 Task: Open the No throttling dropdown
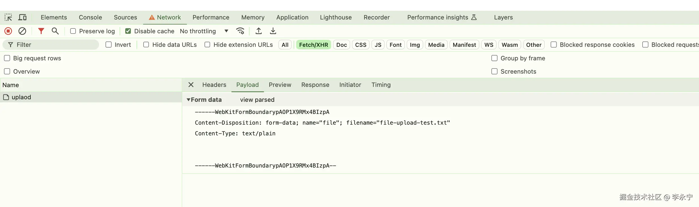[x=204, y=31]
